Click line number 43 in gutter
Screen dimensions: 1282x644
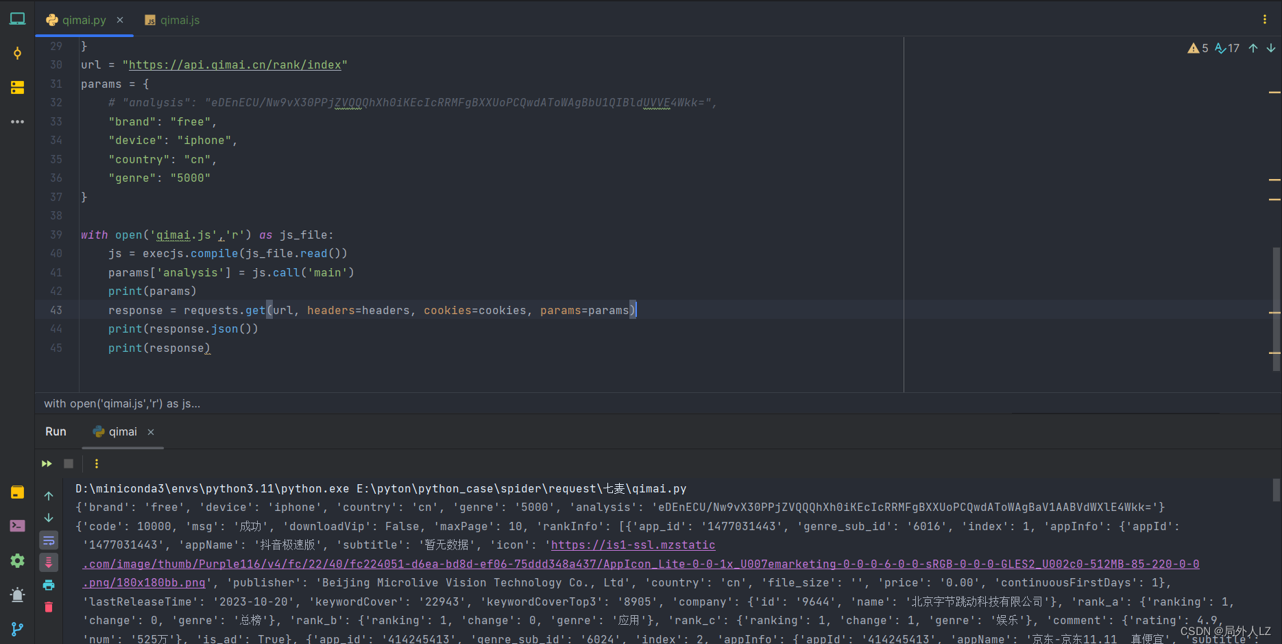click(x=56, y=310)
